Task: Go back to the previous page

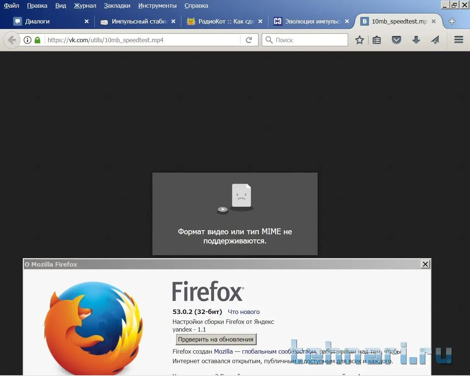Action: tap(12, 40)
